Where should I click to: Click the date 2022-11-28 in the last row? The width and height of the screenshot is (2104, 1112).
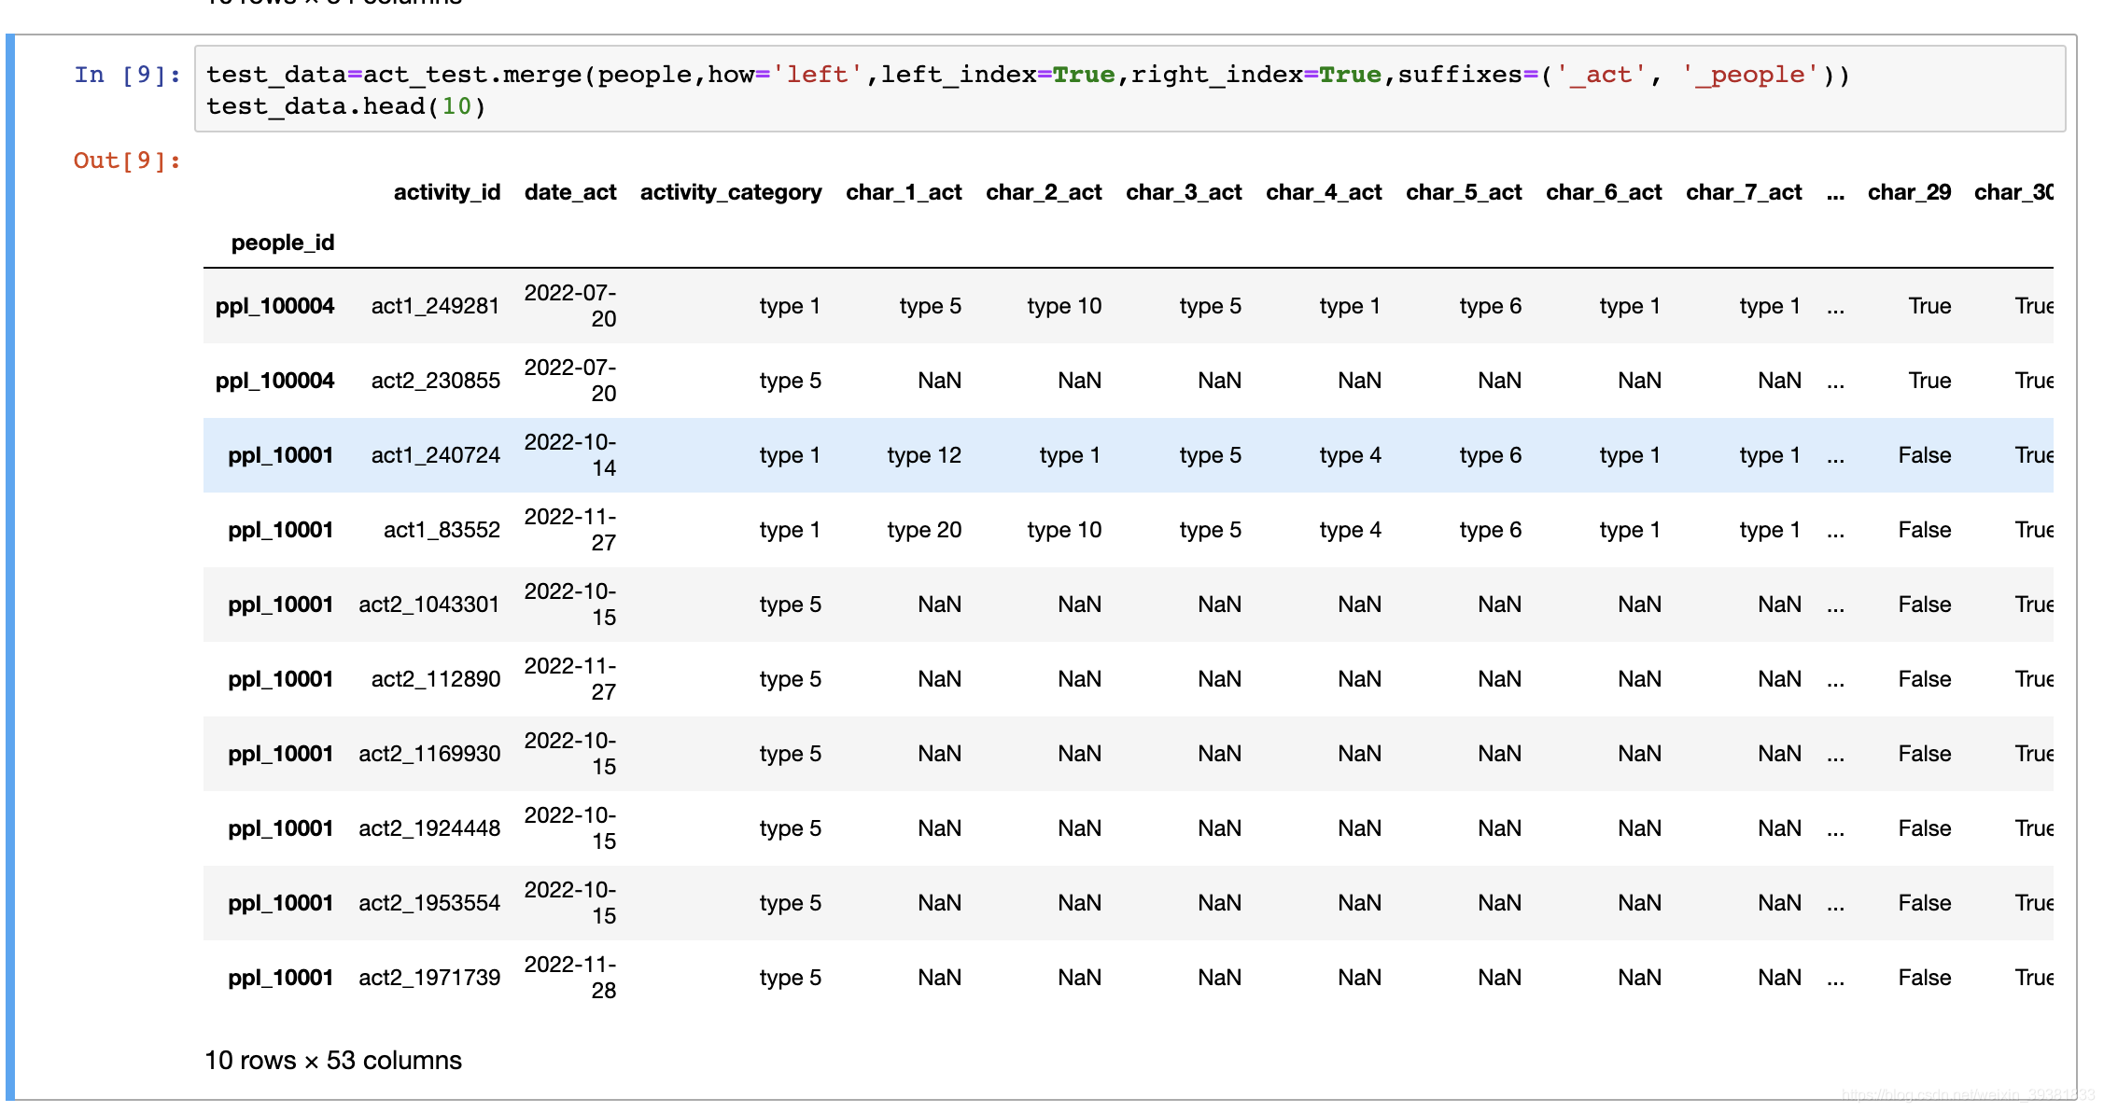(570, 978)
